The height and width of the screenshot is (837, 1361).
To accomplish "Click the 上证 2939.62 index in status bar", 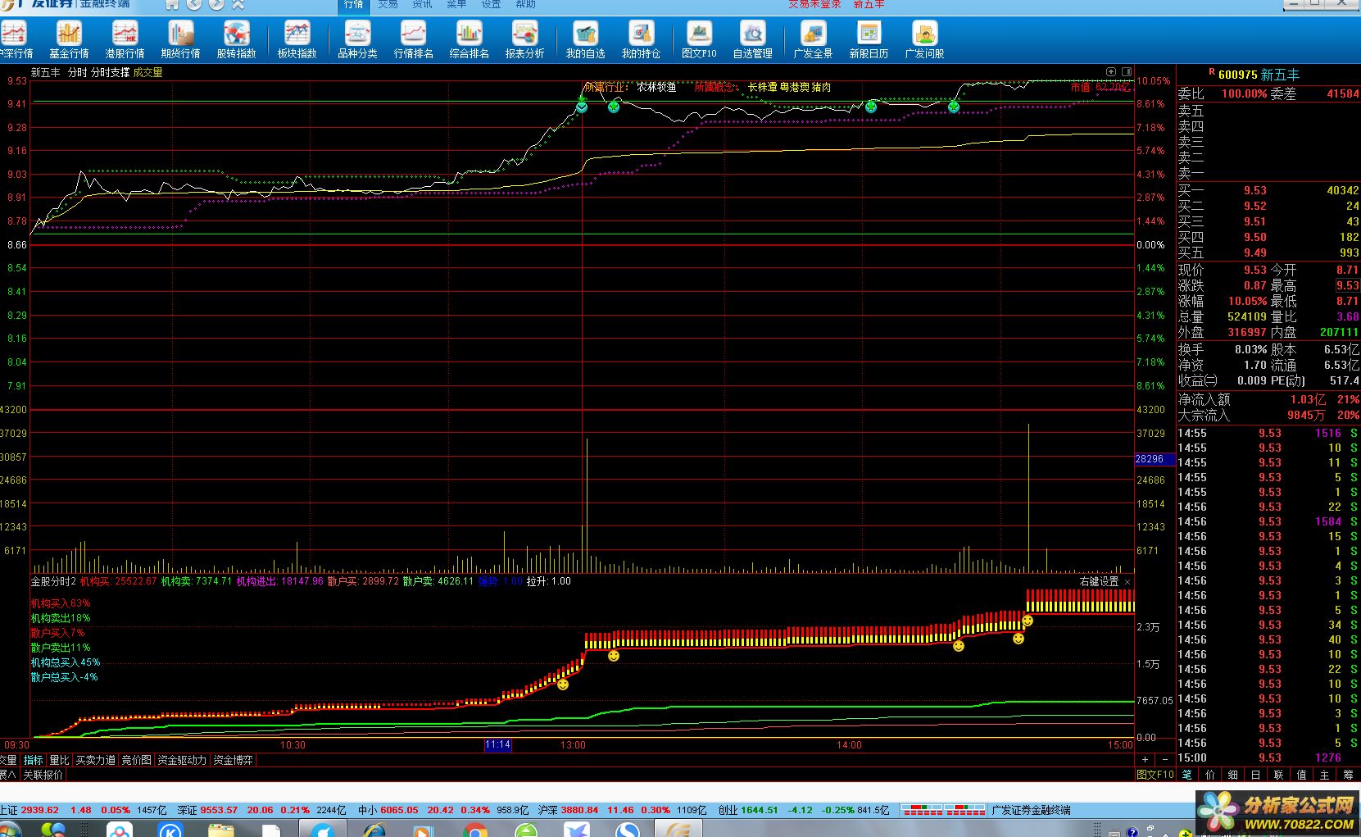I will [x=29, y=810].
